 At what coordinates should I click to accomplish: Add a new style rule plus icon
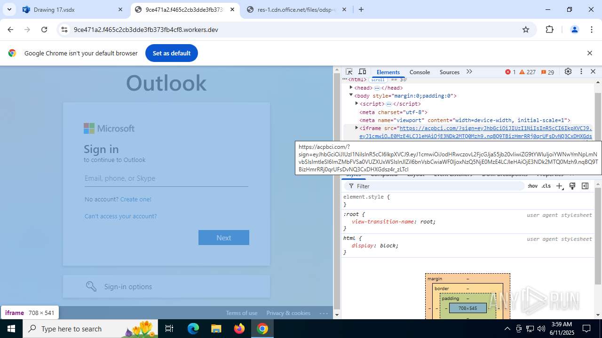tap(559, 186)
